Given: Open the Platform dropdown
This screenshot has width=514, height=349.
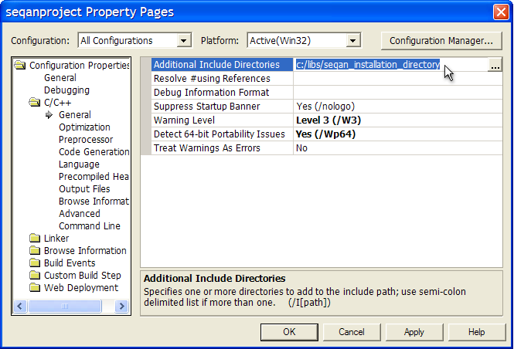Looking at the screenshot, I should (x=353, y=41).
